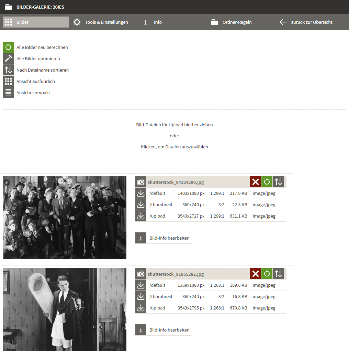349x357 pixels.
Task: Click the green recalculate all images icon
Action: coord(8,47)
